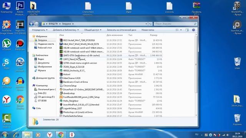Open Internet Explorer from the taskbar
Screen dimensions: 246x138
click(x=16, y=135)
